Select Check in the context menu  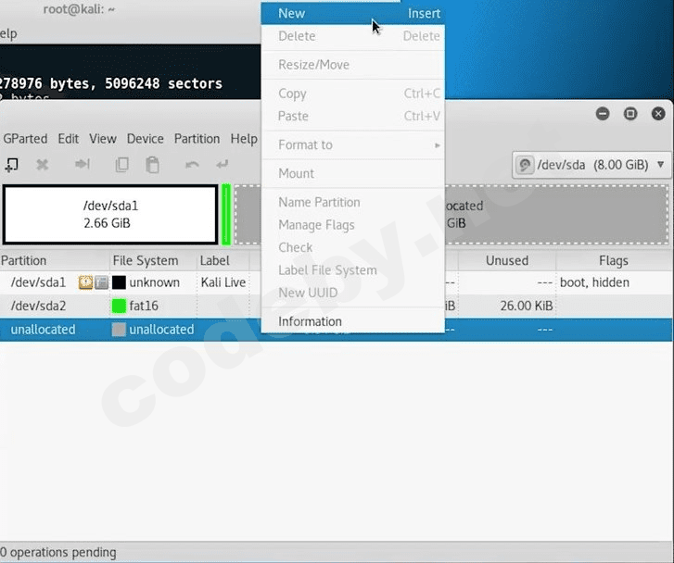(x=353, y=247)
